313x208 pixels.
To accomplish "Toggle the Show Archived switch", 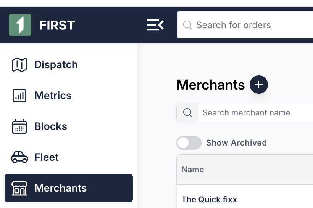I will pyautogui.click(x=189, y=143).
